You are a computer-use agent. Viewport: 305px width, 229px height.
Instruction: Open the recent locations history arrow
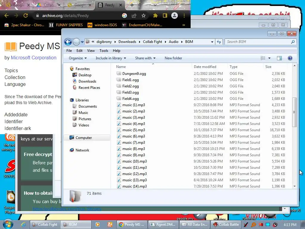point(82,42)
